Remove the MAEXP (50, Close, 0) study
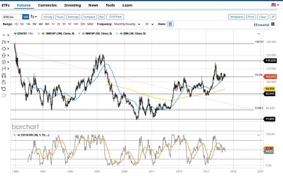The image size is (283, 176). pyautogui.click(x=79, y=33)
